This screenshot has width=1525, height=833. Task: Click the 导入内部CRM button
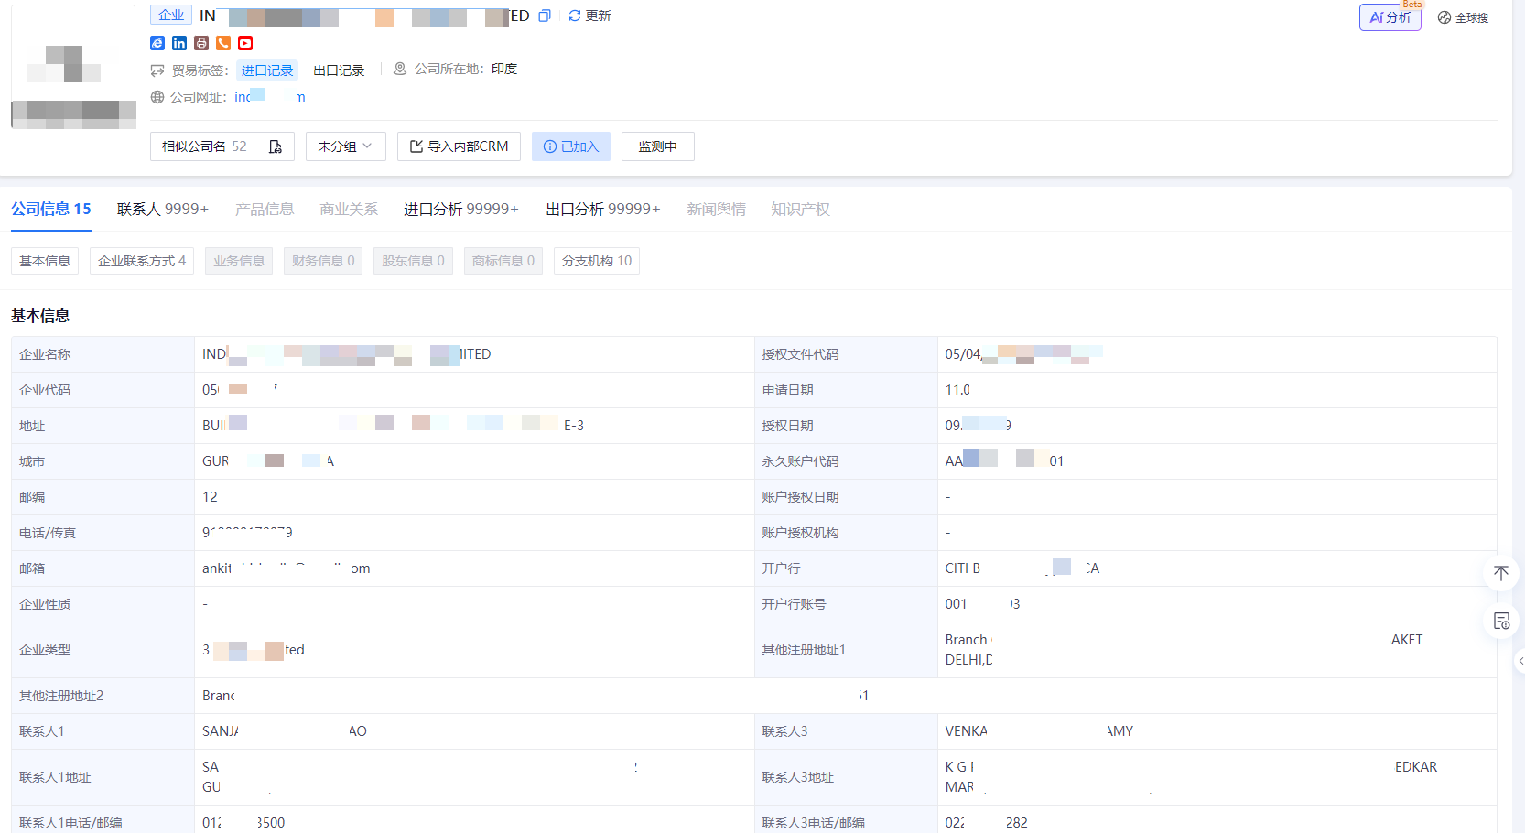pyautogui.click(x=459, y=146)
